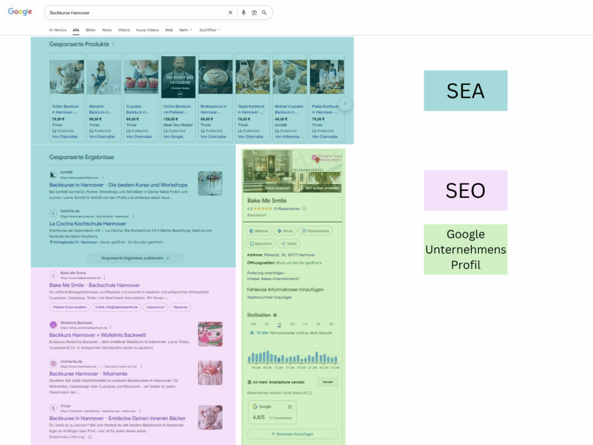593x445 pixels.
Task: Click the magnifier search icon
Action: pos(264,12)
